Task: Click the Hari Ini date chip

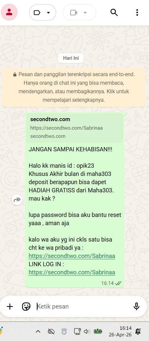Action: (71, 58)
